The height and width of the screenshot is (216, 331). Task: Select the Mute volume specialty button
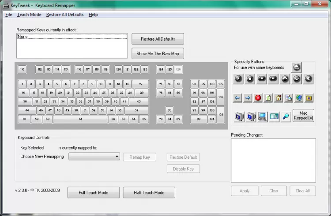tap(308, 79)
